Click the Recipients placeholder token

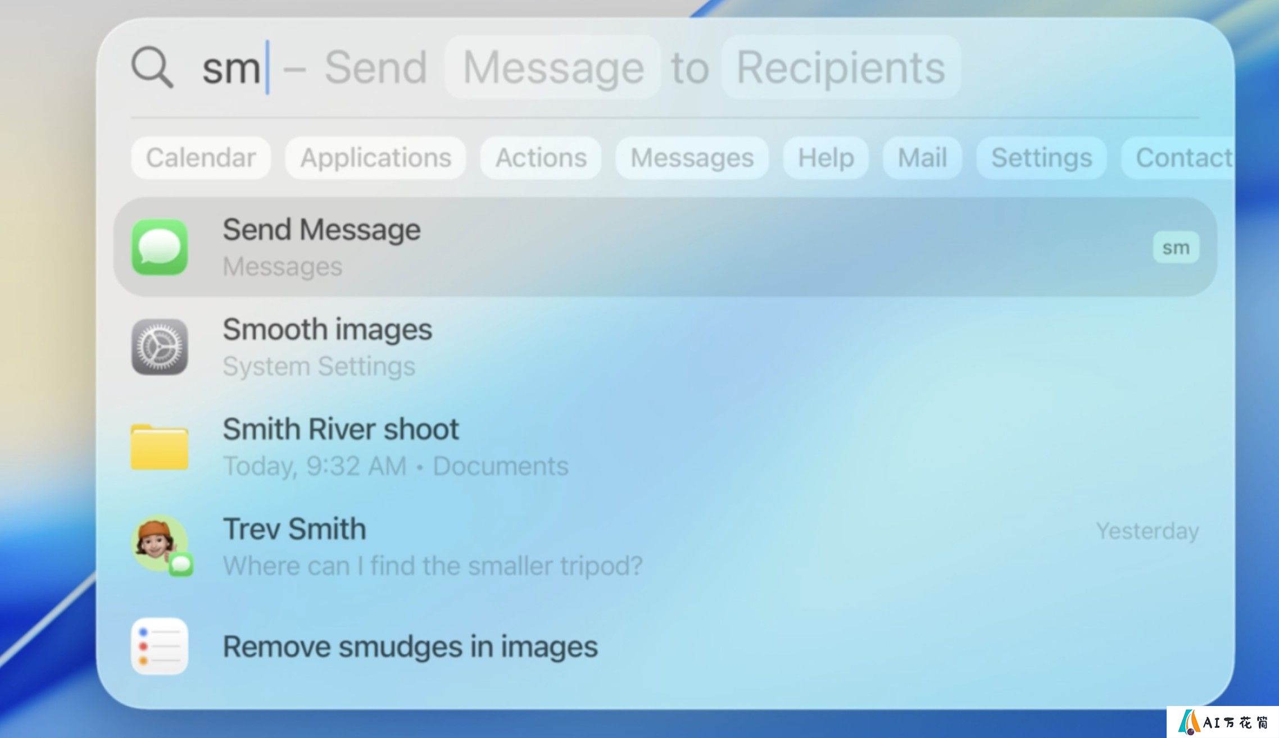(x=841, y=67)
